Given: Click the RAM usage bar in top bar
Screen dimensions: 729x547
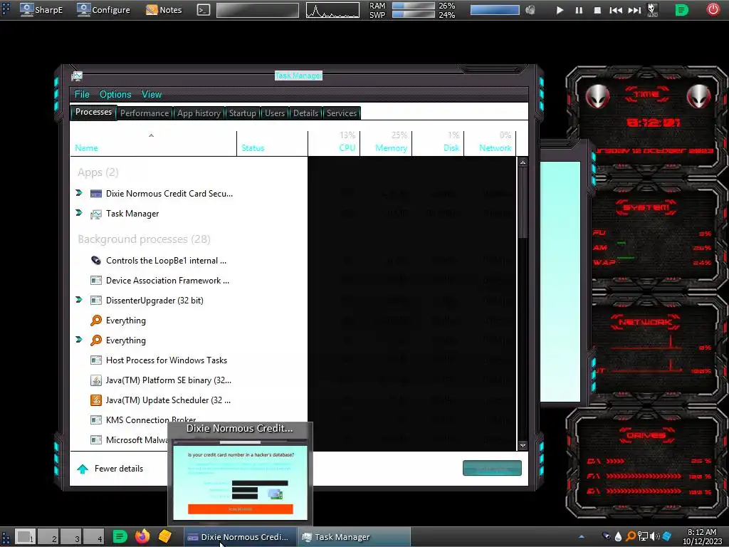Looking at the screenshot, I should (414, 6).
